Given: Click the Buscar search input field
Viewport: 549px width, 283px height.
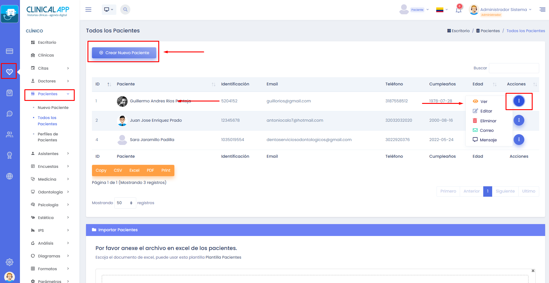Looking at the screenshot, I should pos(514,68).
